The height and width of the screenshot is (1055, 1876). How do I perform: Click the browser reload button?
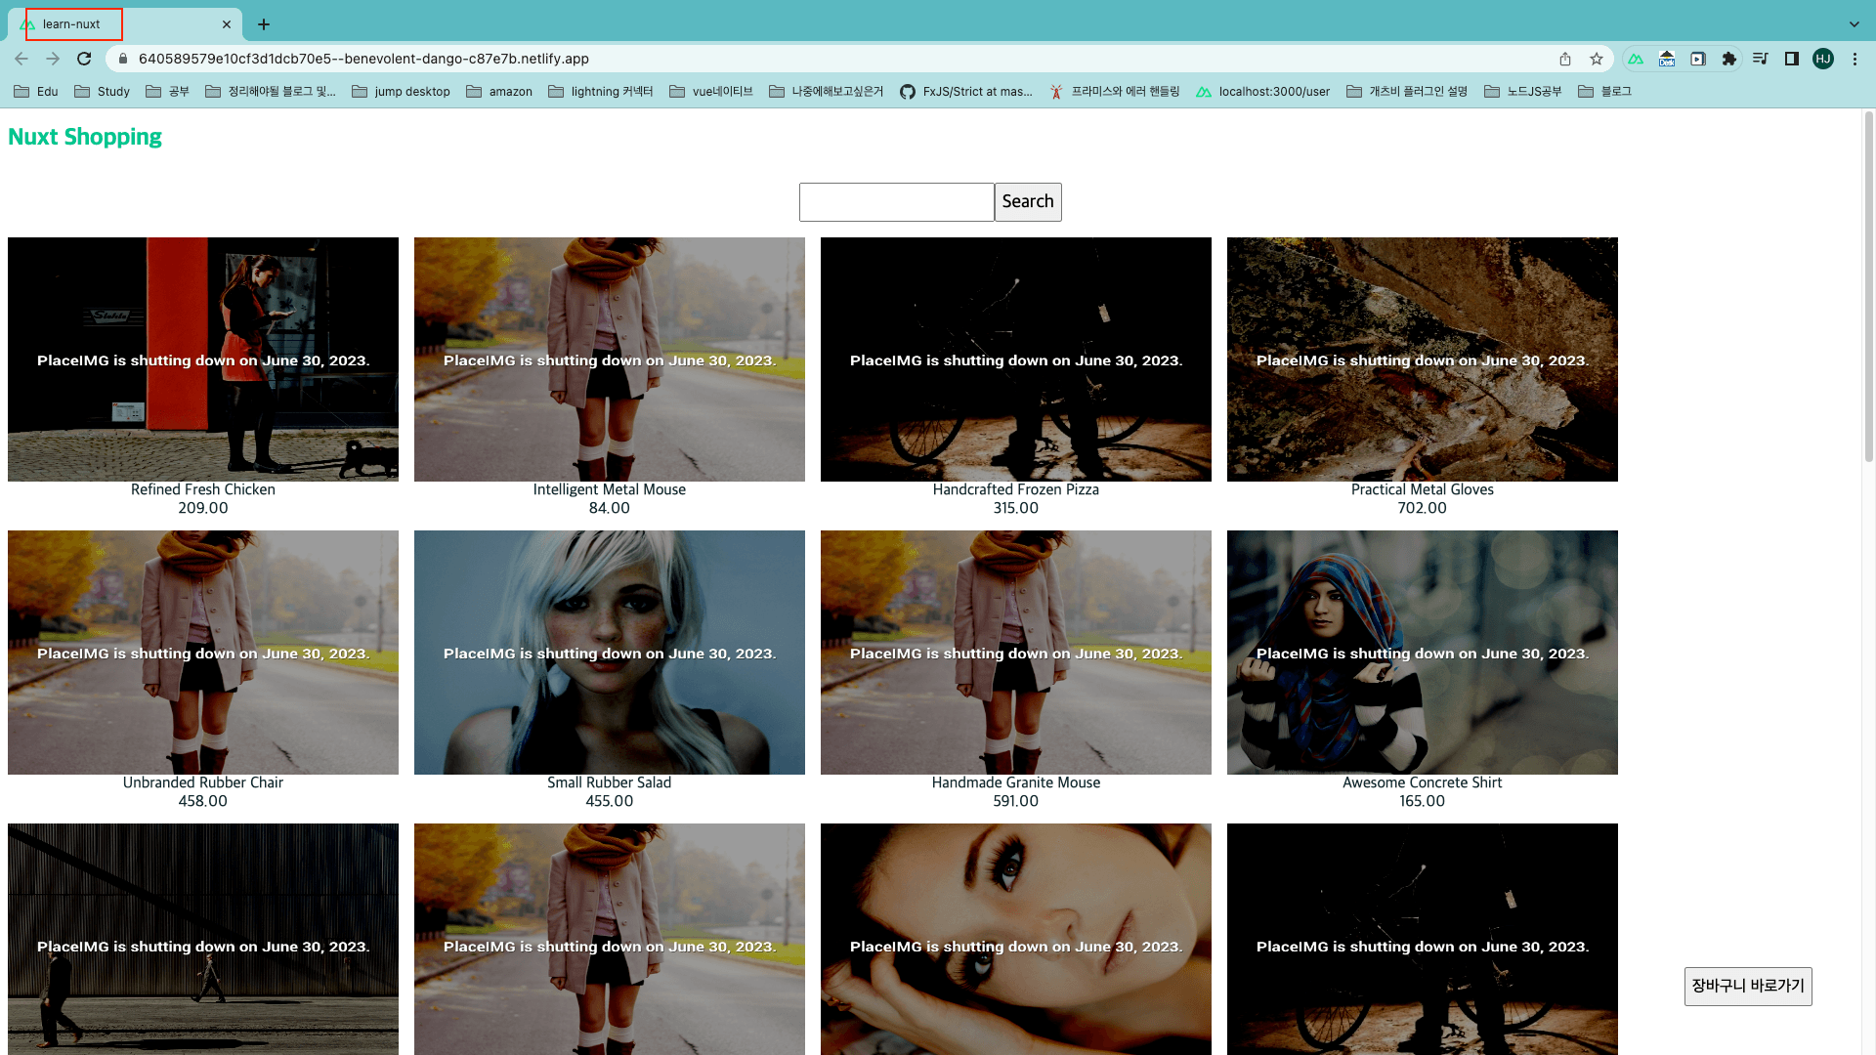[84, 59]
